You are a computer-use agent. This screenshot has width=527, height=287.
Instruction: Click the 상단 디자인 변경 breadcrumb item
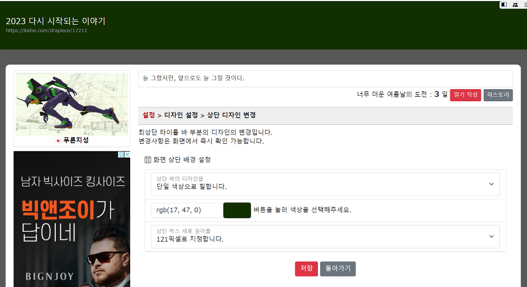pos(231,115)
